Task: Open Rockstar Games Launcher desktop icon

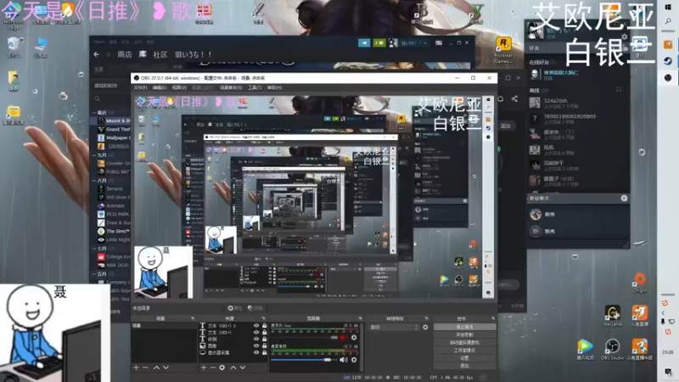Action: (503, 50)
